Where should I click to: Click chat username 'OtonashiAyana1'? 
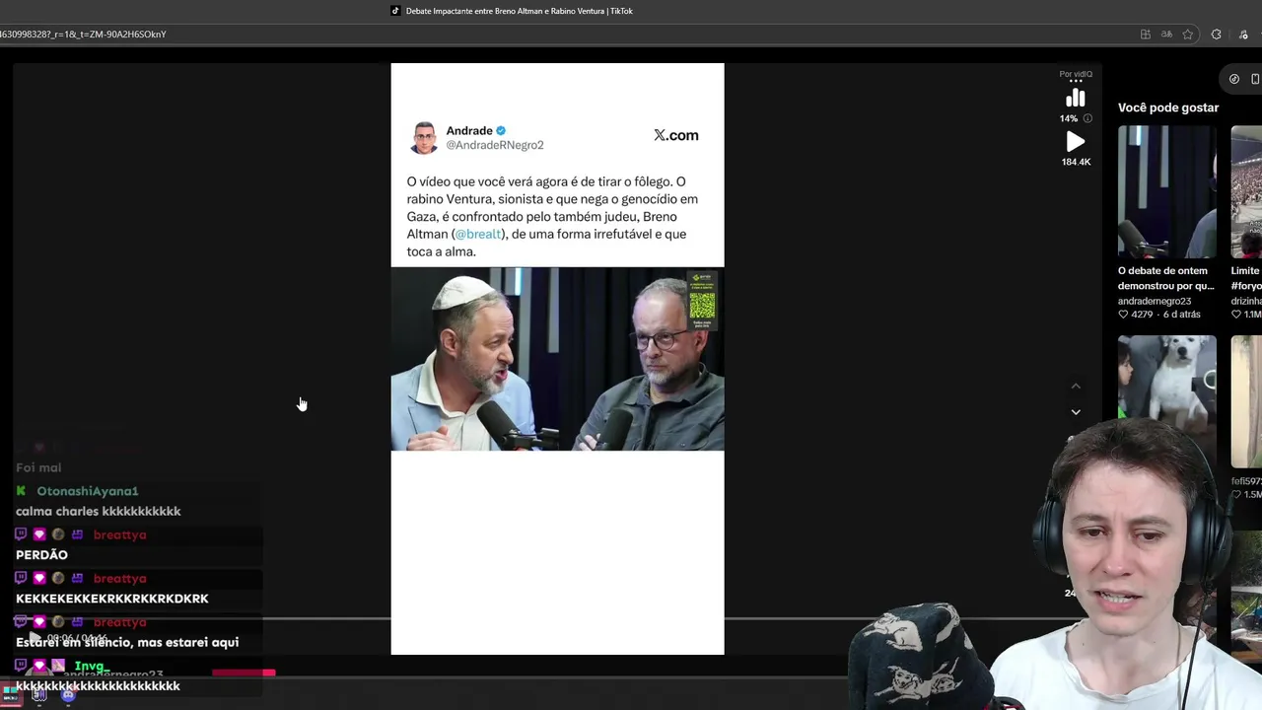pos(88,491)
